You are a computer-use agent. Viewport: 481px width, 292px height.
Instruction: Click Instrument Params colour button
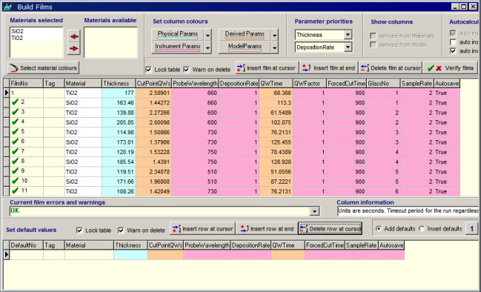pyautogui.click(x=178, y=47)
